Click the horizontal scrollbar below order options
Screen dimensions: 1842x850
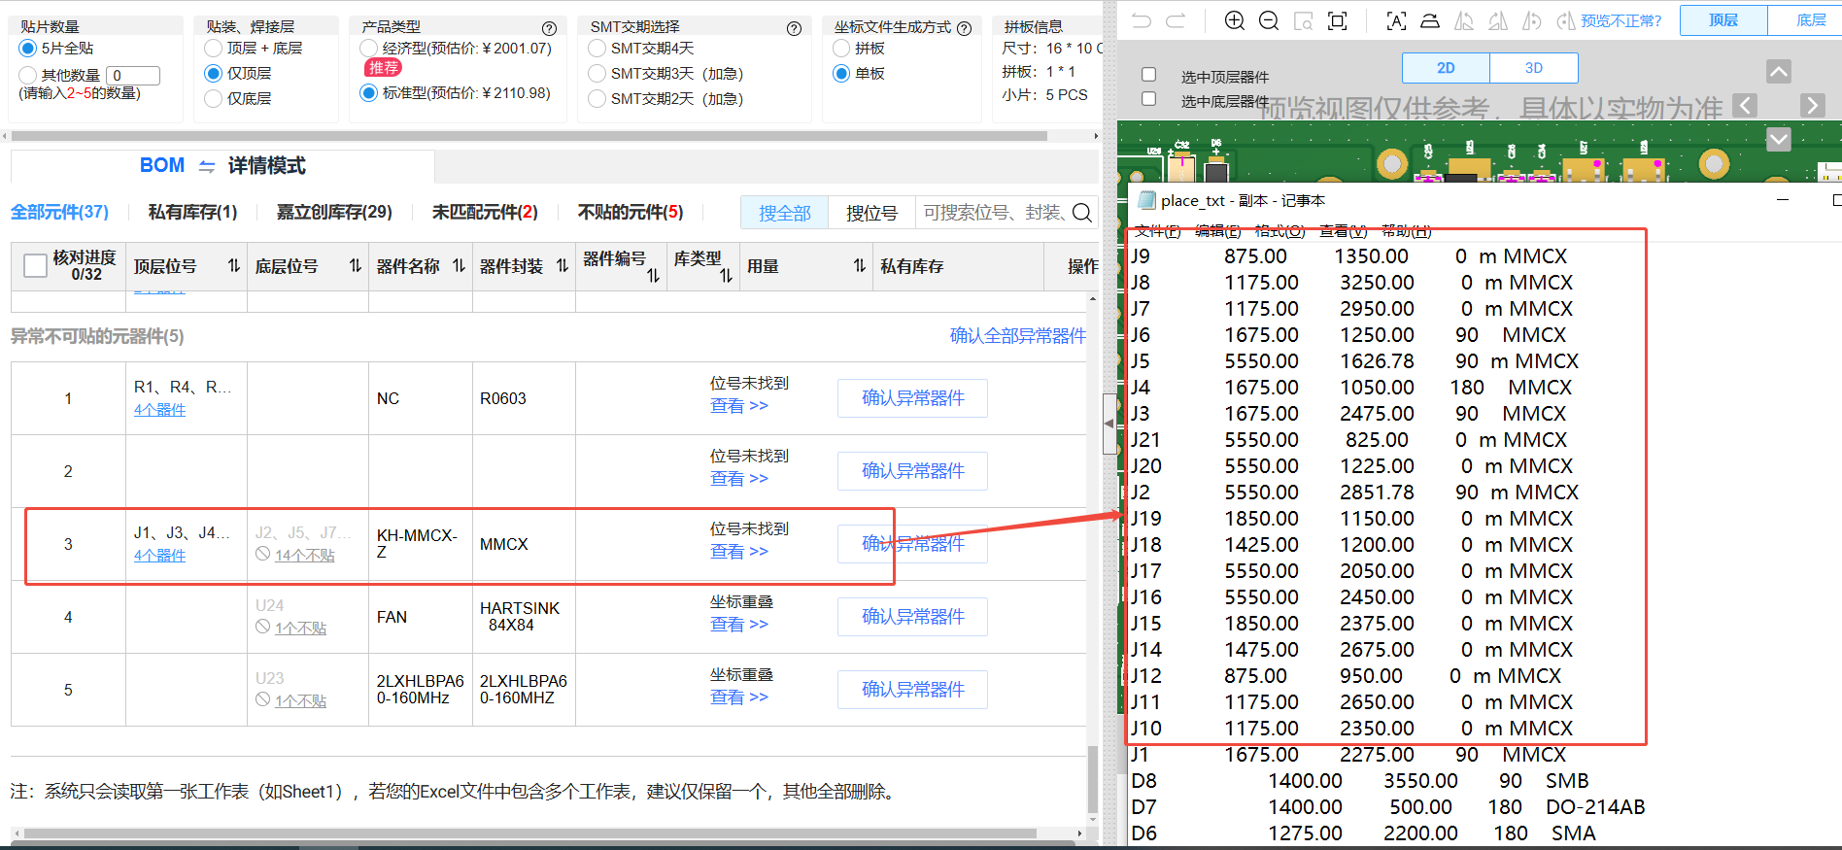coord(529,136)
